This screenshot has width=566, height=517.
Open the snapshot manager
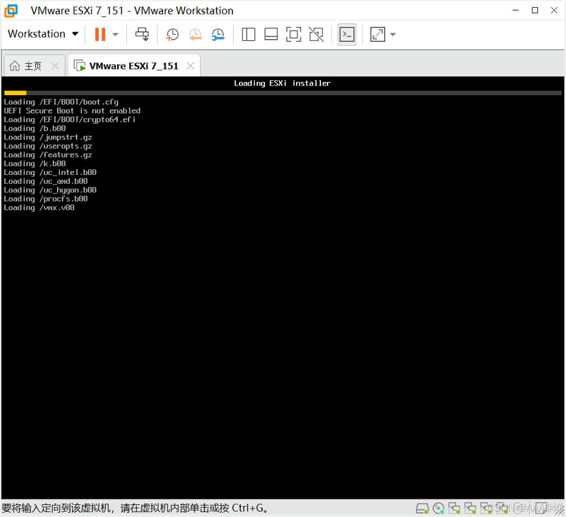(218, 35)
